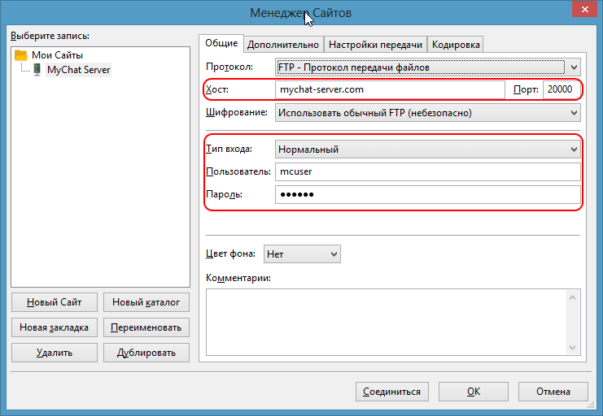This screenshot has width=603, height=416.
Task: Select the Мои Сайты folder icon
Action: coord(21,55)
